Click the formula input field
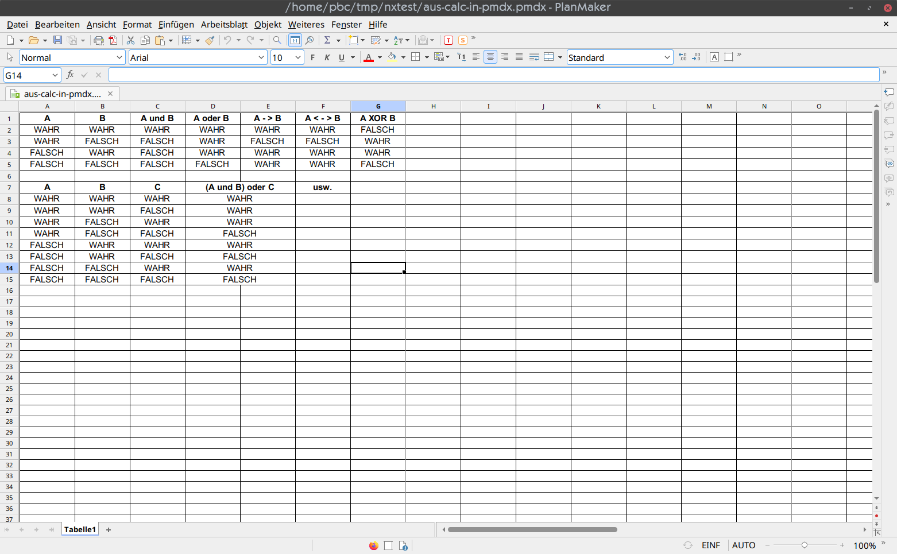The image size is (897, 554). 494,75
